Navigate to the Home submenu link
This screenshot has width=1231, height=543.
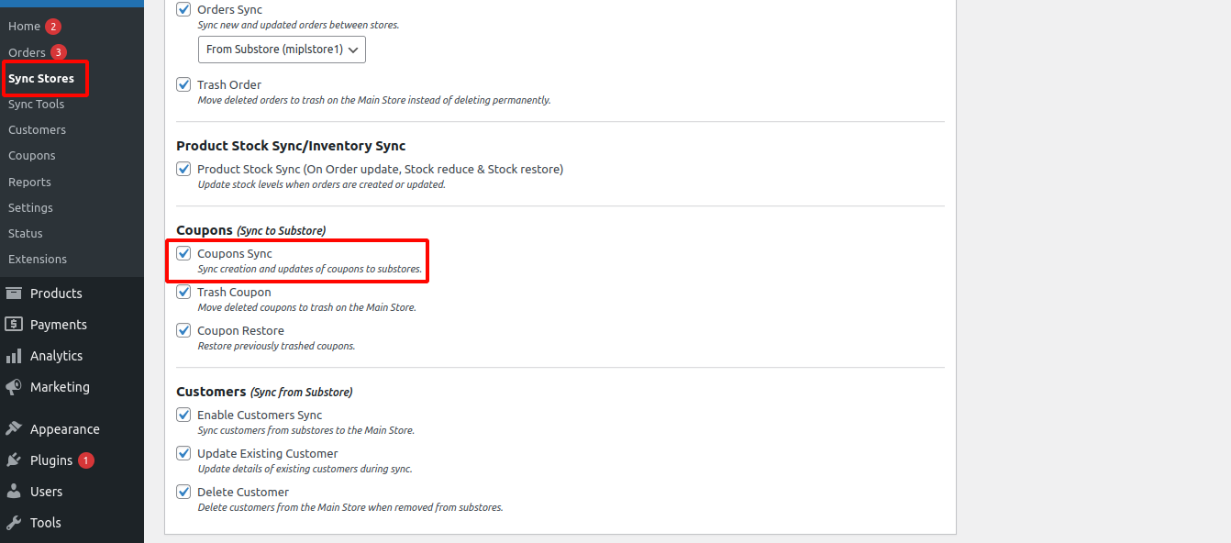click(x=24, y=27)
